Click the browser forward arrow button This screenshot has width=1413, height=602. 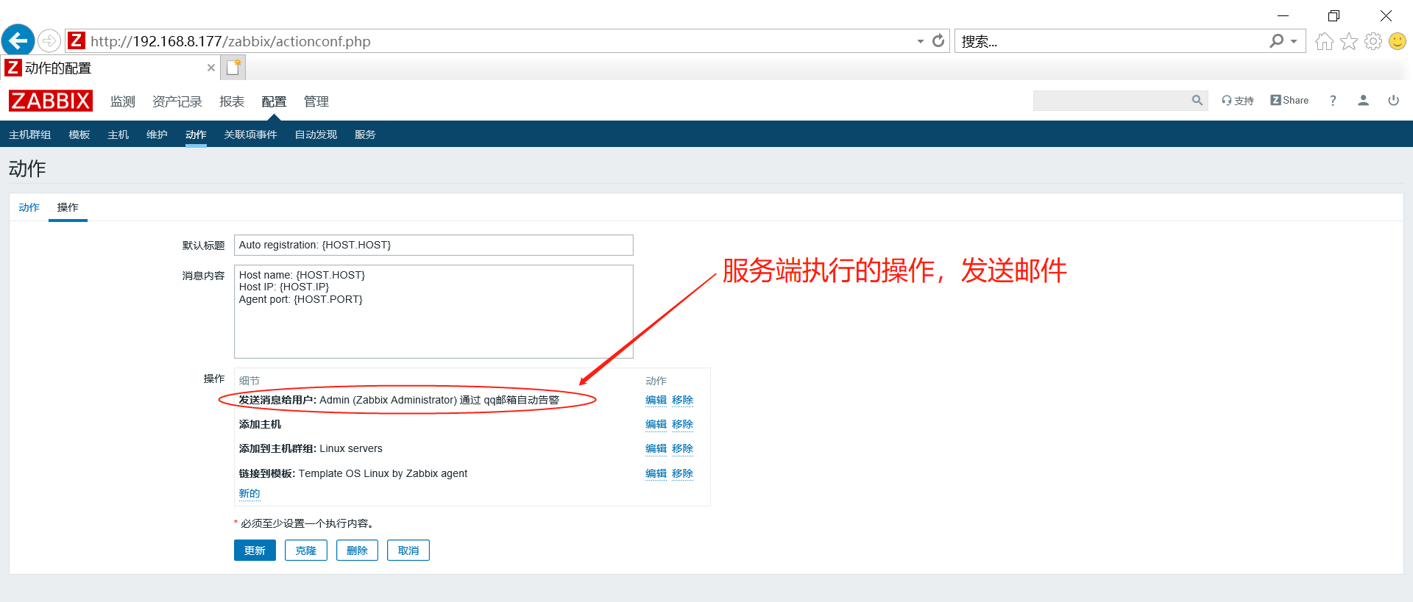pyautogui.click(x=49, y=40)
